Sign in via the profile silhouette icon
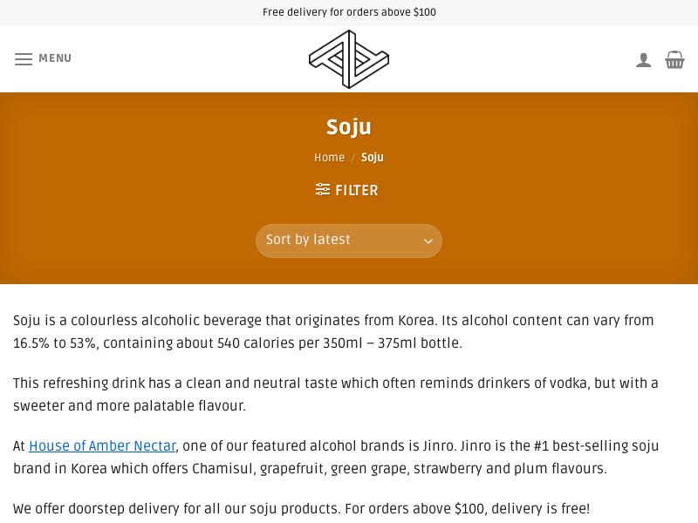The height and width of the screenshot is (523, 698). click(644, 58)
